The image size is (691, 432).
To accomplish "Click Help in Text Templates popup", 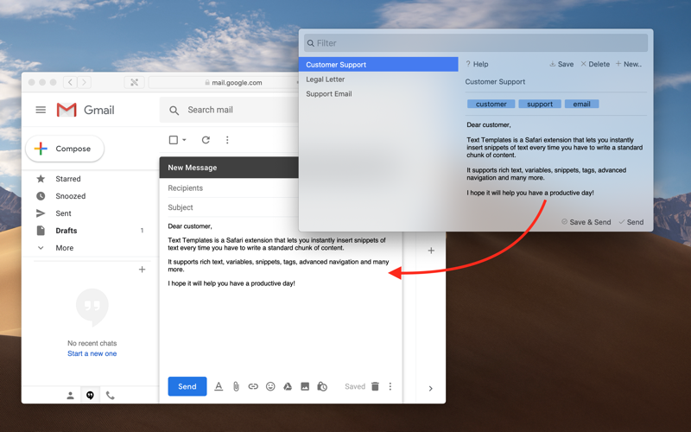I will click(477, 64).
